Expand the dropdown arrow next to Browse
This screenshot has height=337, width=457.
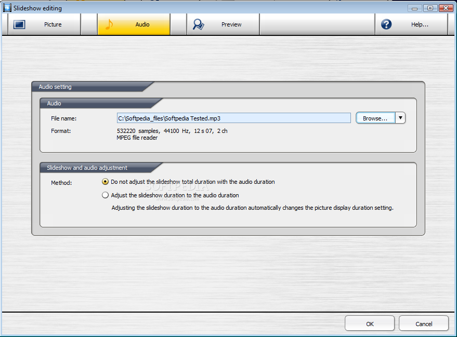click(x=400, y=118)
